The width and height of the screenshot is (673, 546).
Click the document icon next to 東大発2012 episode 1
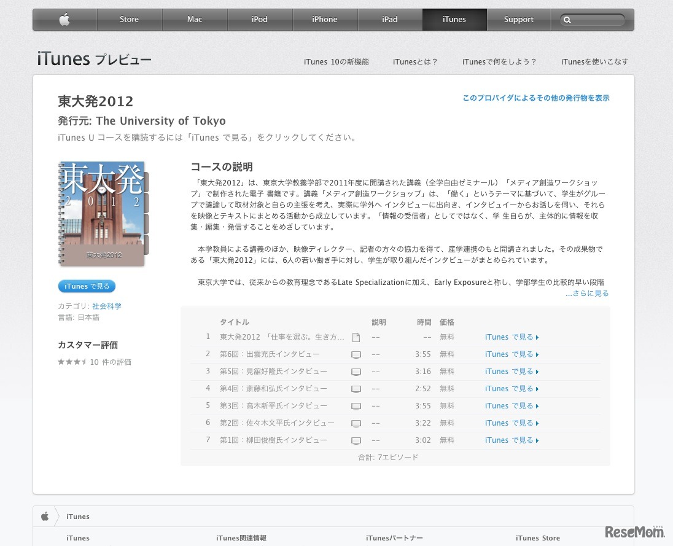click(x=356, y=337)
